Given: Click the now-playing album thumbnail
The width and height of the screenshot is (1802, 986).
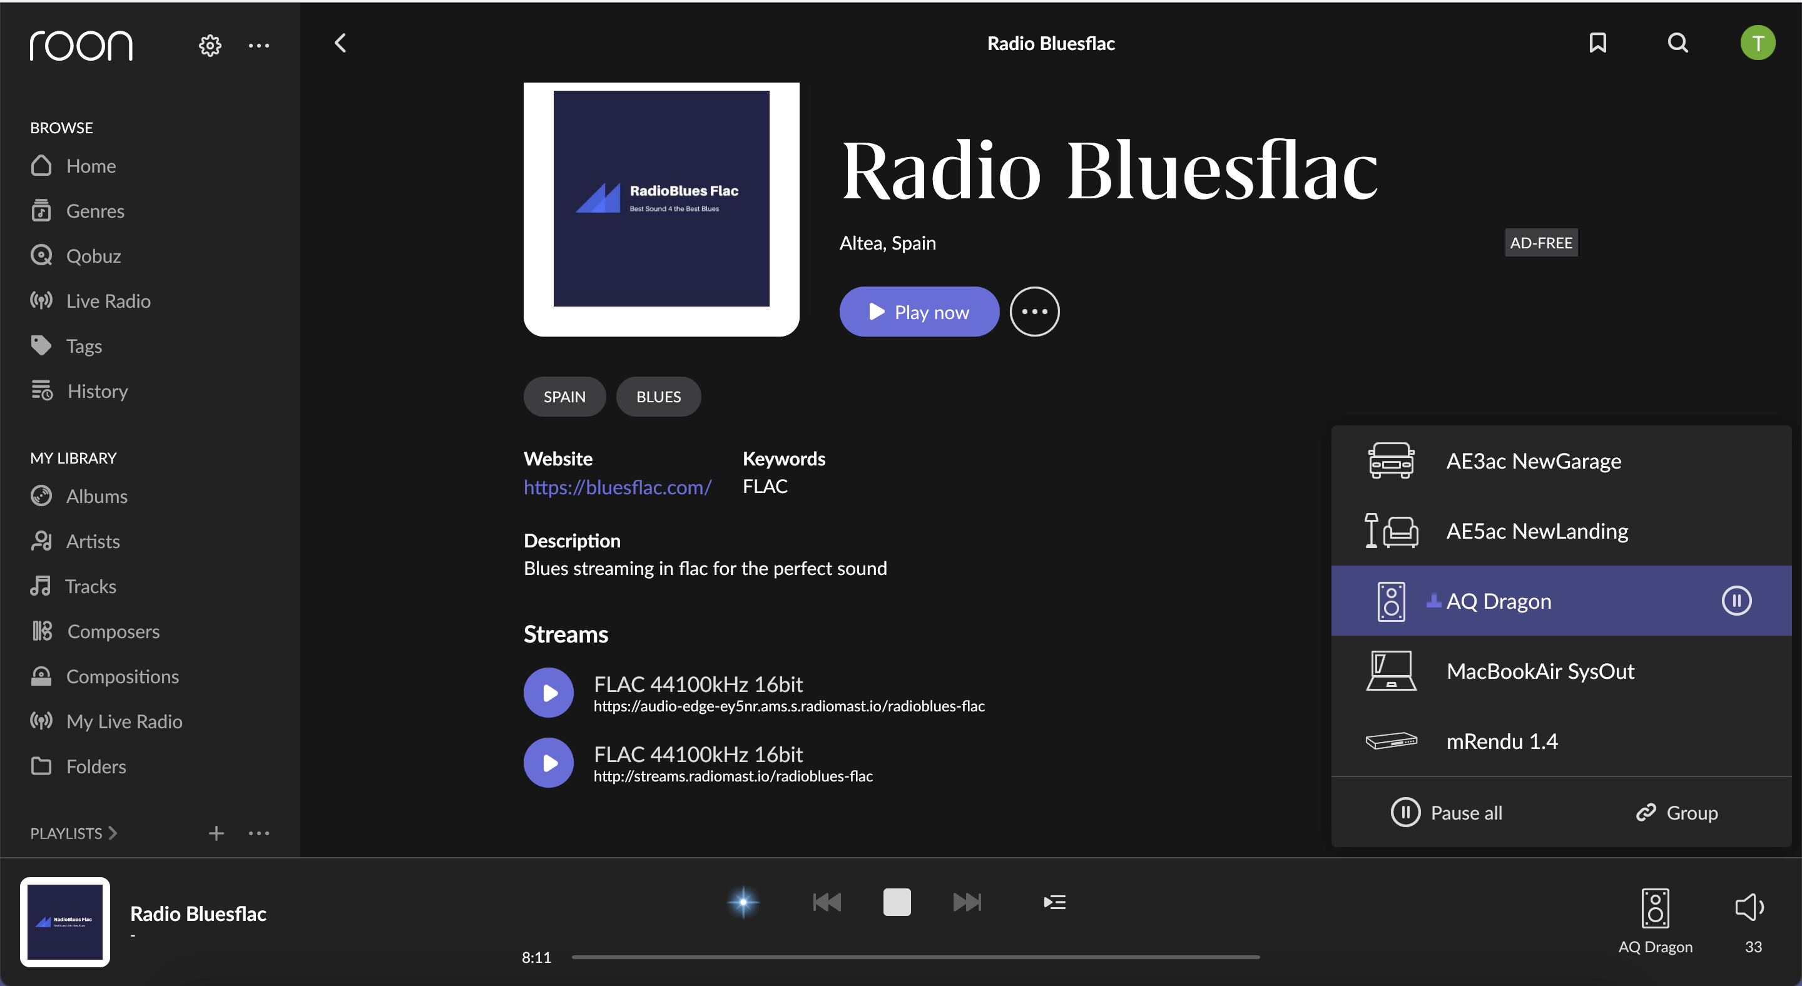Looking at the screenshot, I should 65,922.
